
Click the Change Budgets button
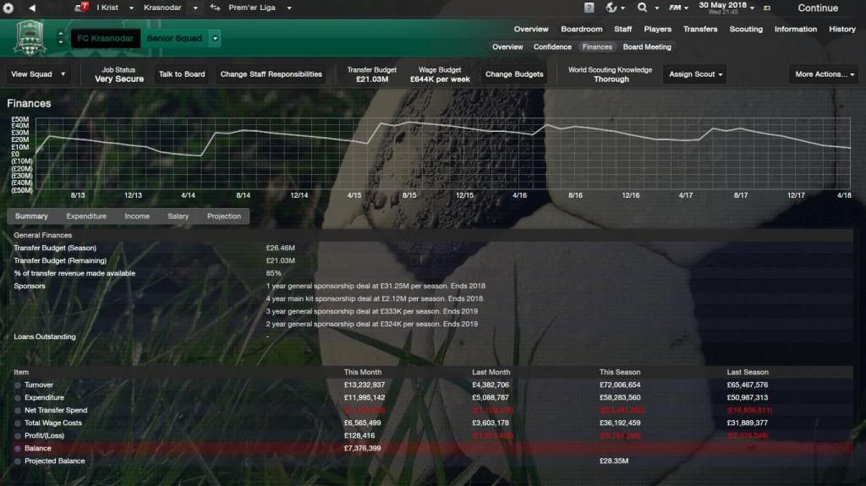pyautogui.click(x=514, y=74)
